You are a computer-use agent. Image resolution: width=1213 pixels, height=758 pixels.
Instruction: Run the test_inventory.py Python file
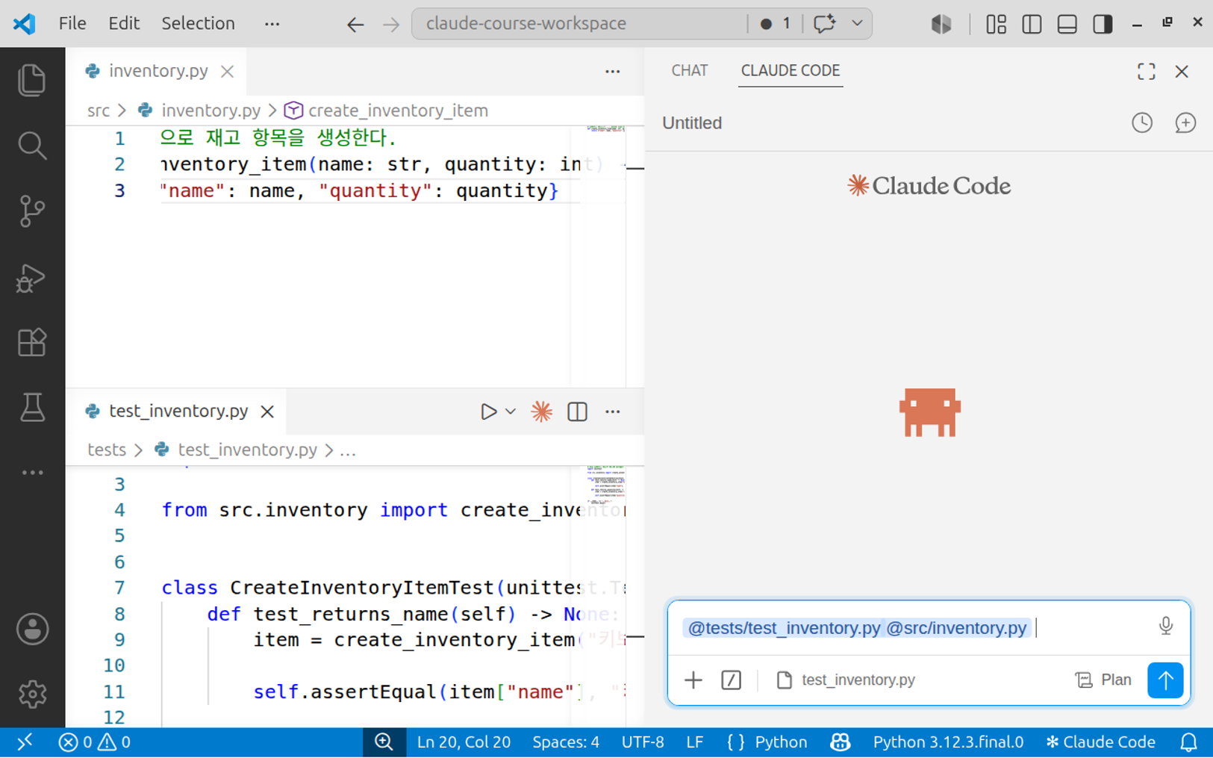click(x=488, y=411)
